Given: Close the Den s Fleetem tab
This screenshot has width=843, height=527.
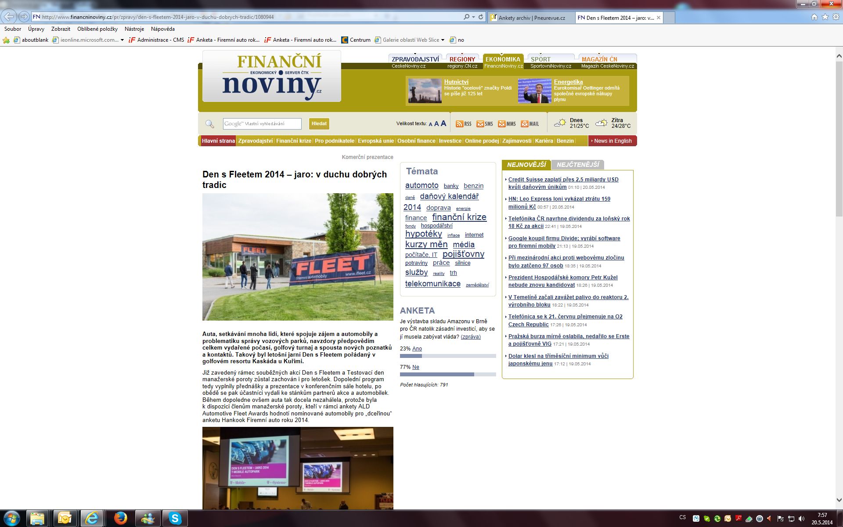Looking at the screenshot, I should click(x=659, y=18).
